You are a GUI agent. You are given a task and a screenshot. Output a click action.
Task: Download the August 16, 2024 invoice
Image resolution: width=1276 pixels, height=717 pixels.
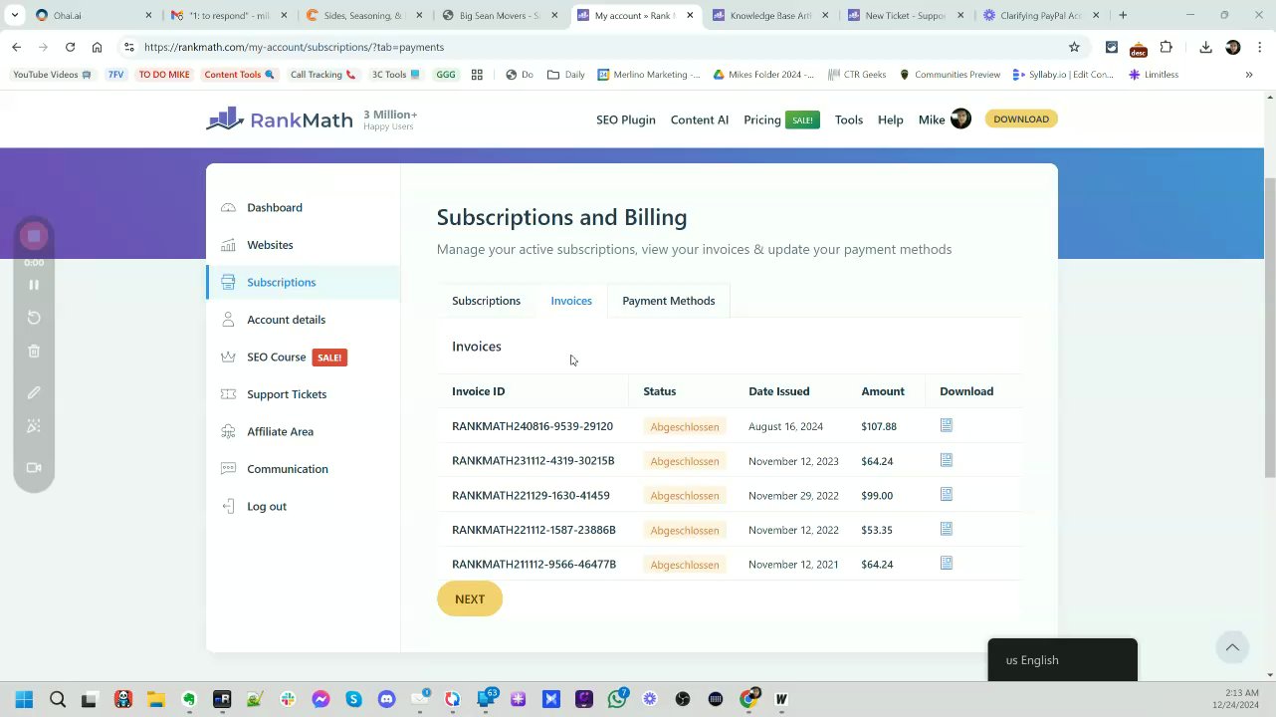click(x=947, y=425)
